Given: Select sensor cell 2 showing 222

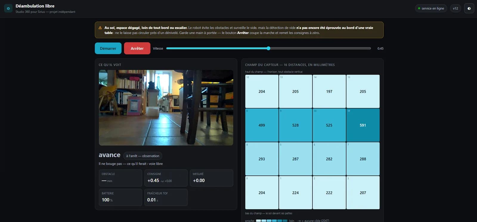Looking at the screenshot, I should coord(329,192).
